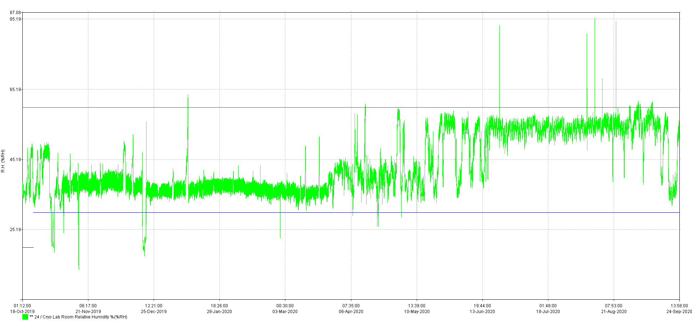692x321 pixels.
Task: Click the 01:12:00 time label
Action: click(22, 306)
